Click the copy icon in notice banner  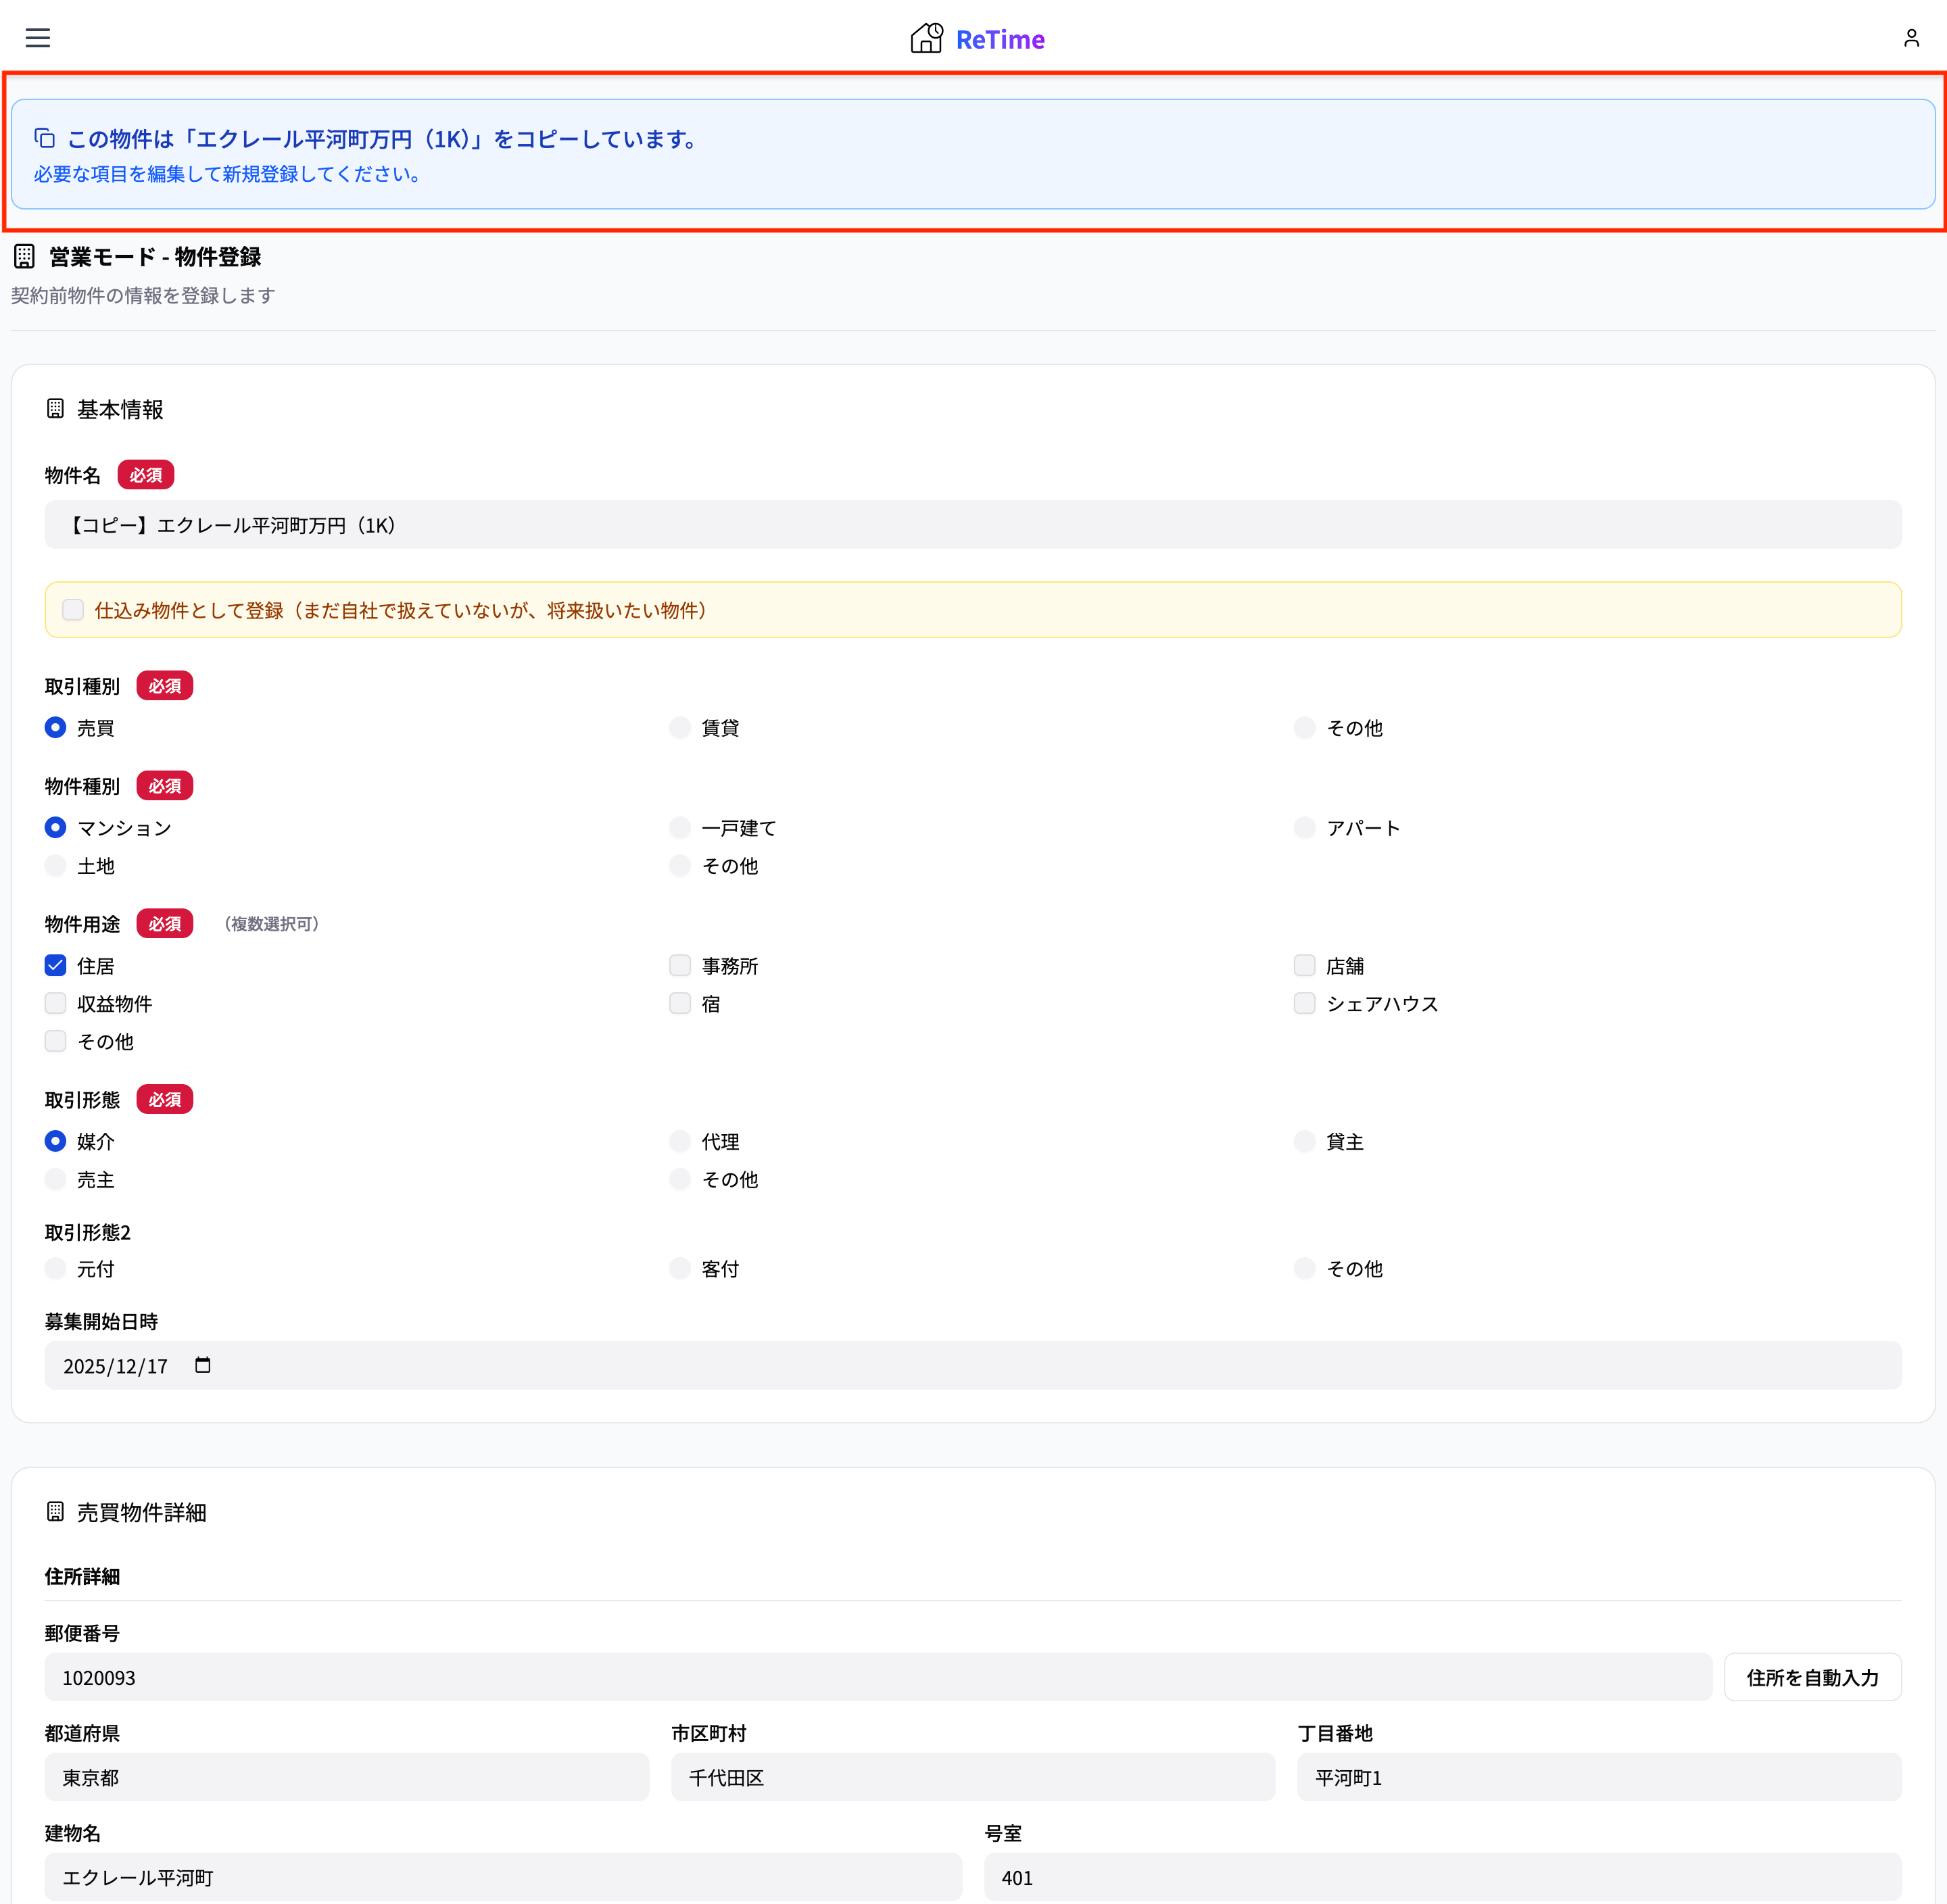pyautogui.click(x=45, y=138)
